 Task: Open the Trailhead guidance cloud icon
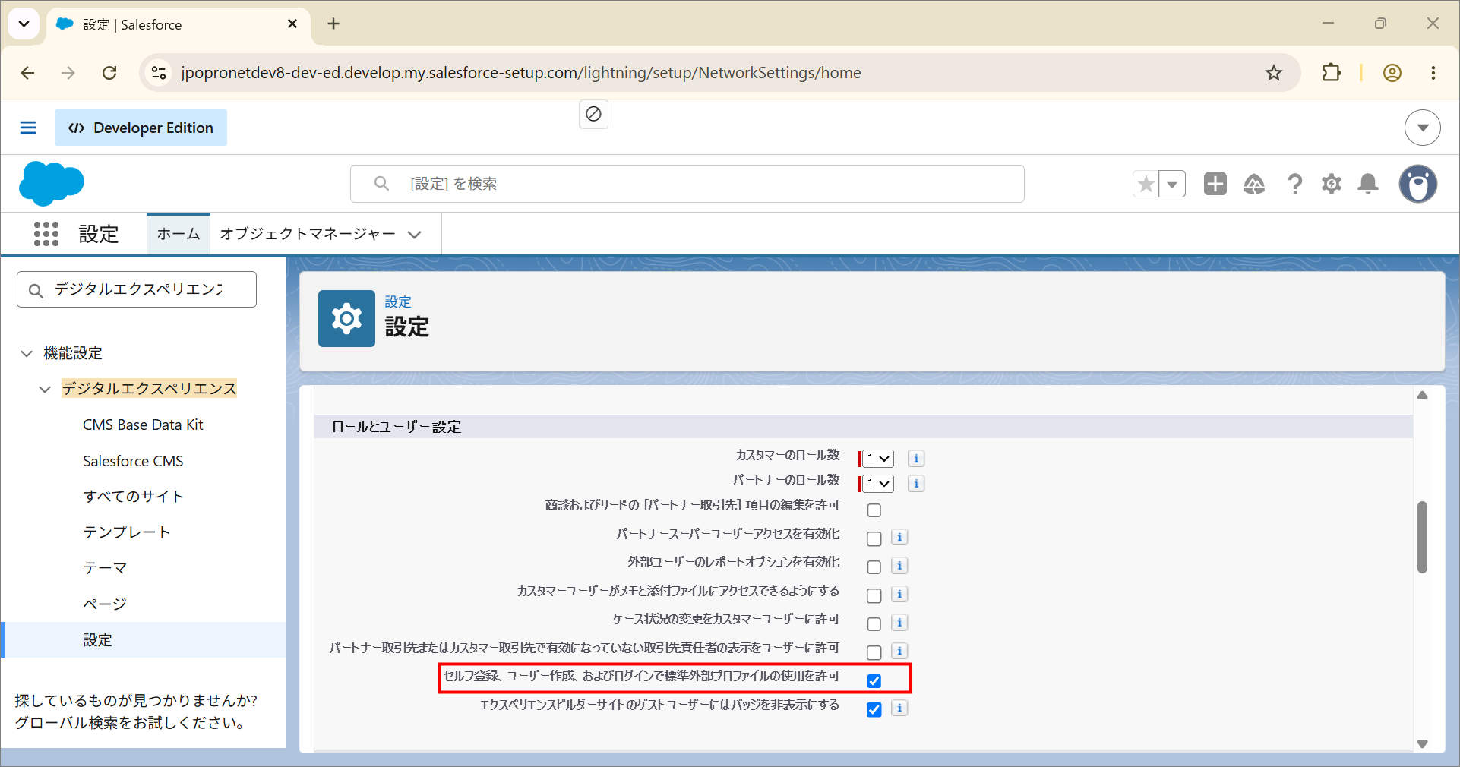coord(1254,184)
